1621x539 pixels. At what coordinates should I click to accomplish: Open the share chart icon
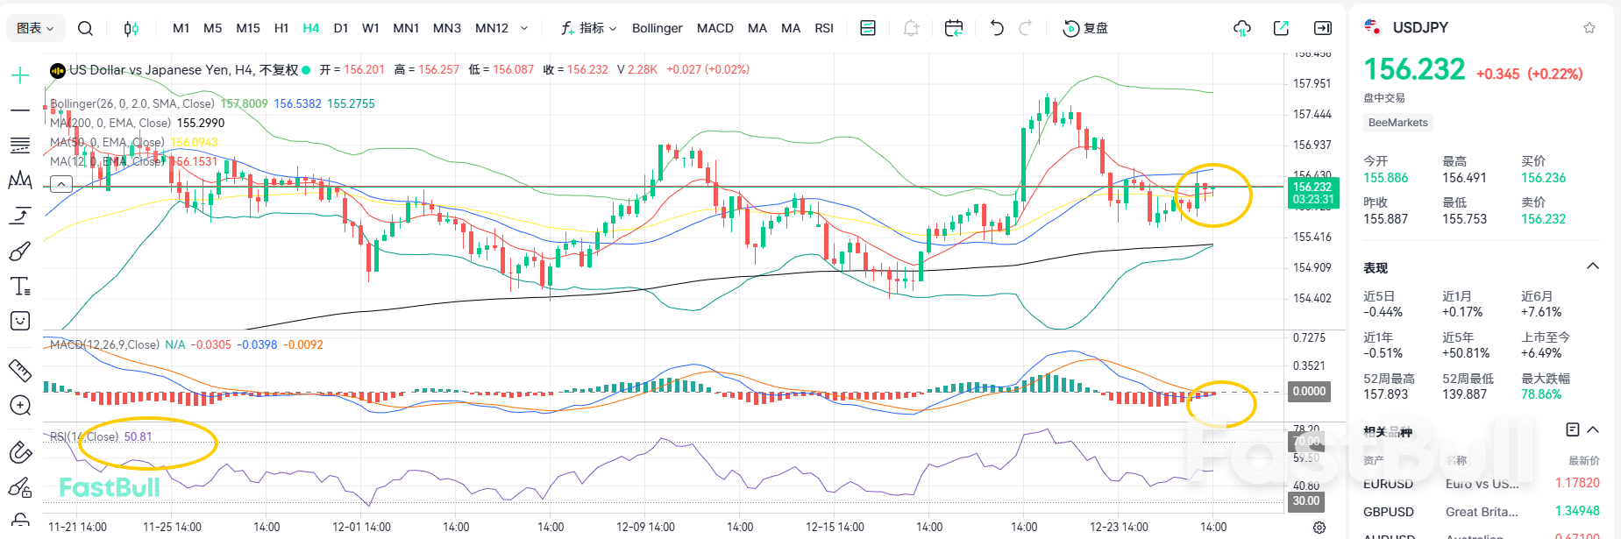click(1281, 28)
